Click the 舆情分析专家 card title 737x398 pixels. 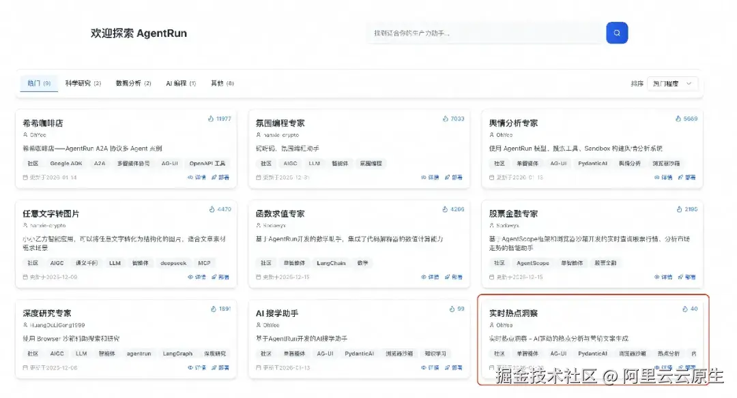(513, 123)
